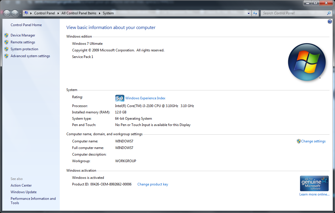Image resolution: width=335 pixels, height=213 pixels.
Task: Click the Intel(R) Core(TM) i3-2100 processor value
Action: [155, 106]
